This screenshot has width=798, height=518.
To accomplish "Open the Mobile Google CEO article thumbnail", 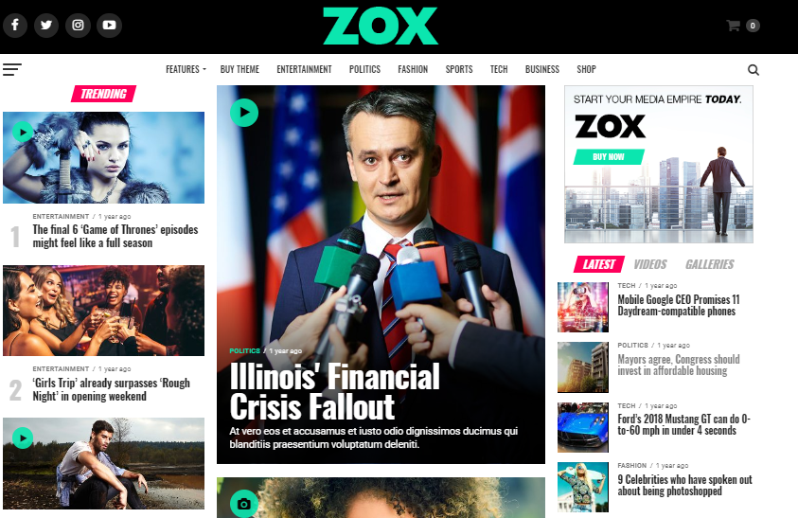I will tap(583, 307).
